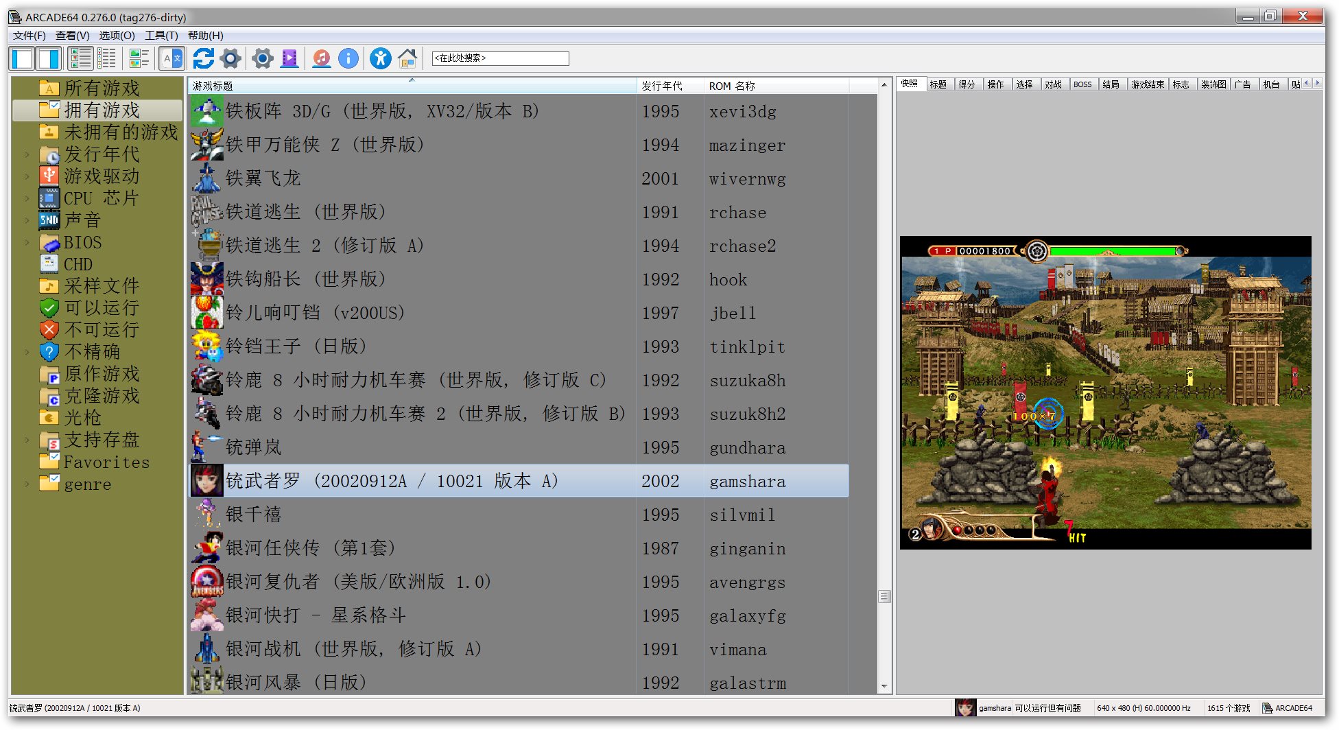This screenshot has height=730, width=1339.
Task: Click the blue accessibility figure icon
Action: [381, 59]
